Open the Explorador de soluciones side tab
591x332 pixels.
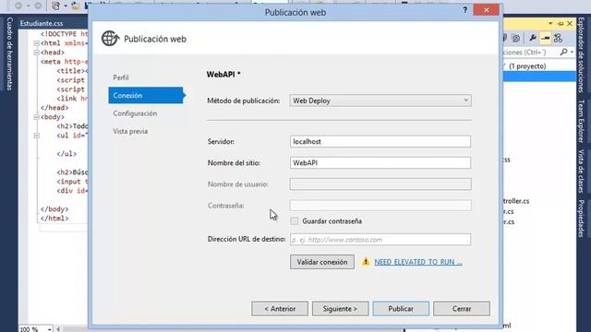tap(581, 55)
